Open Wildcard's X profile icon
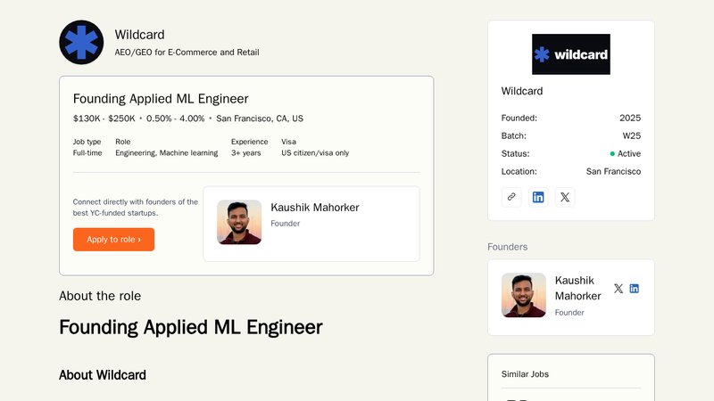 pos(565,197)
